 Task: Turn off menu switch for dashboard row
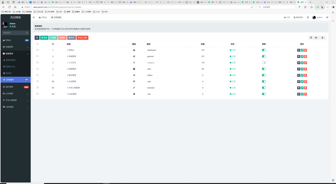tap(264, 50)
